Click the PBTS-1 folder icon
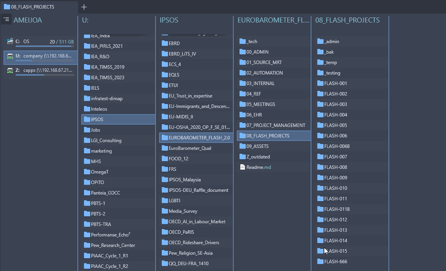The image size is (446, 271). coord(87,203)
